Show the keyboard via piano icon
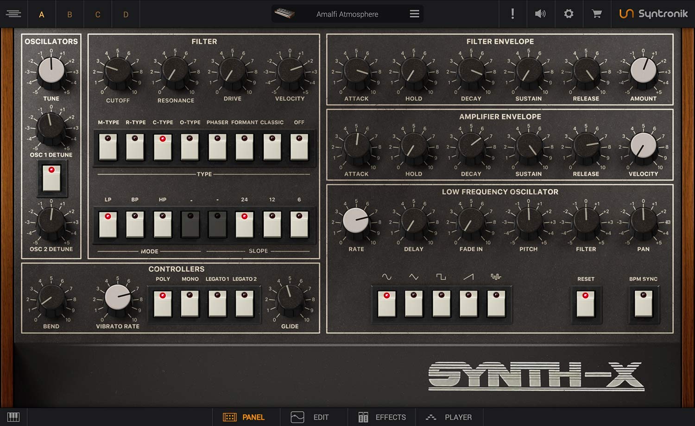The height and width of the screenshot is (426, 695). 13,417
